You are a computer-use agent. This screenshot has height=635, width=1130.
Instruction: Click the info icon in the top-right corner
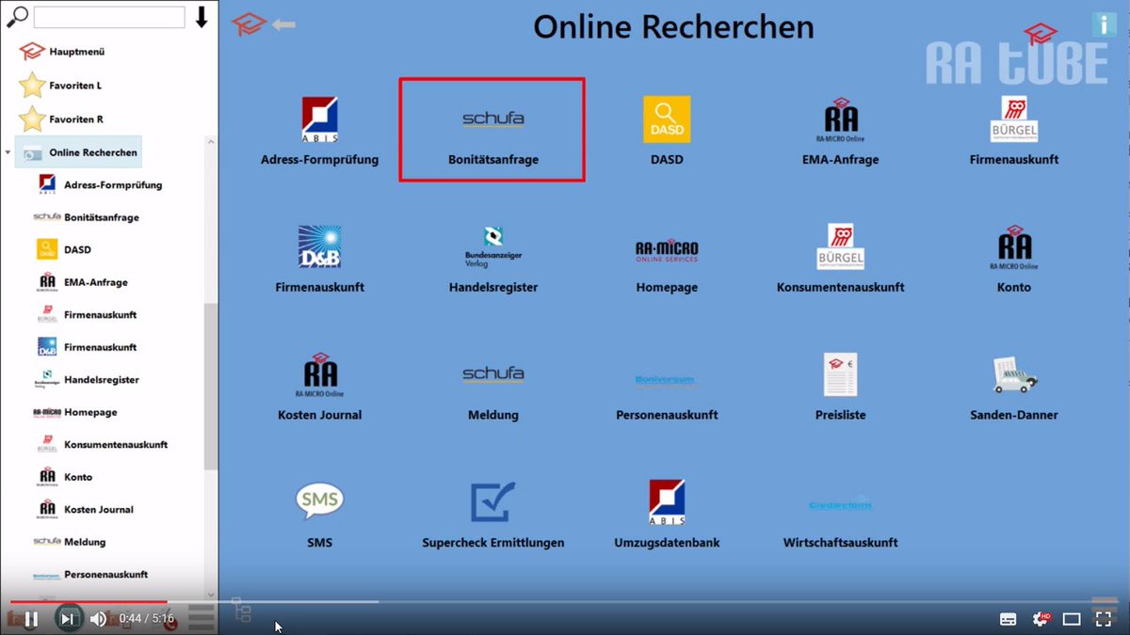click(x=1104, y=24)
